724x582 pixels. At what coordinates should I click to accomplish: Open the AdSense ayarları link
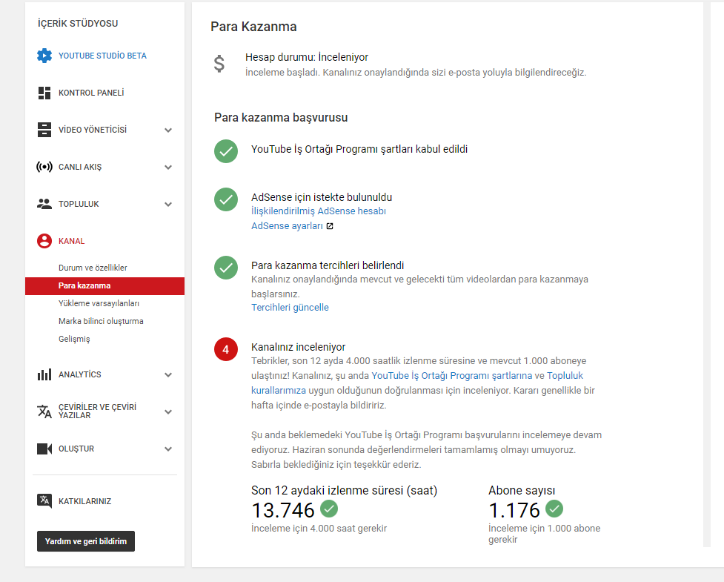click(288, 226)
